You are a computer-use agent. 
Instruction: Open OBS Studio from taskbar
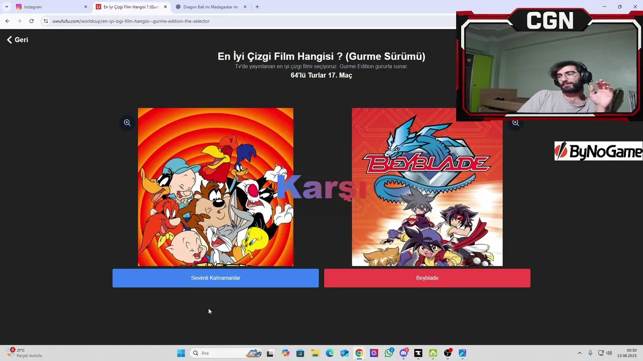[x=448, y=353]
